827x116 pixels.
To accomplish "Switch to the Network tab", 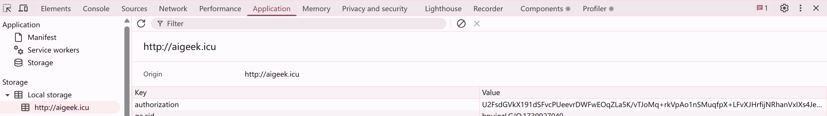I will (173, 9).
